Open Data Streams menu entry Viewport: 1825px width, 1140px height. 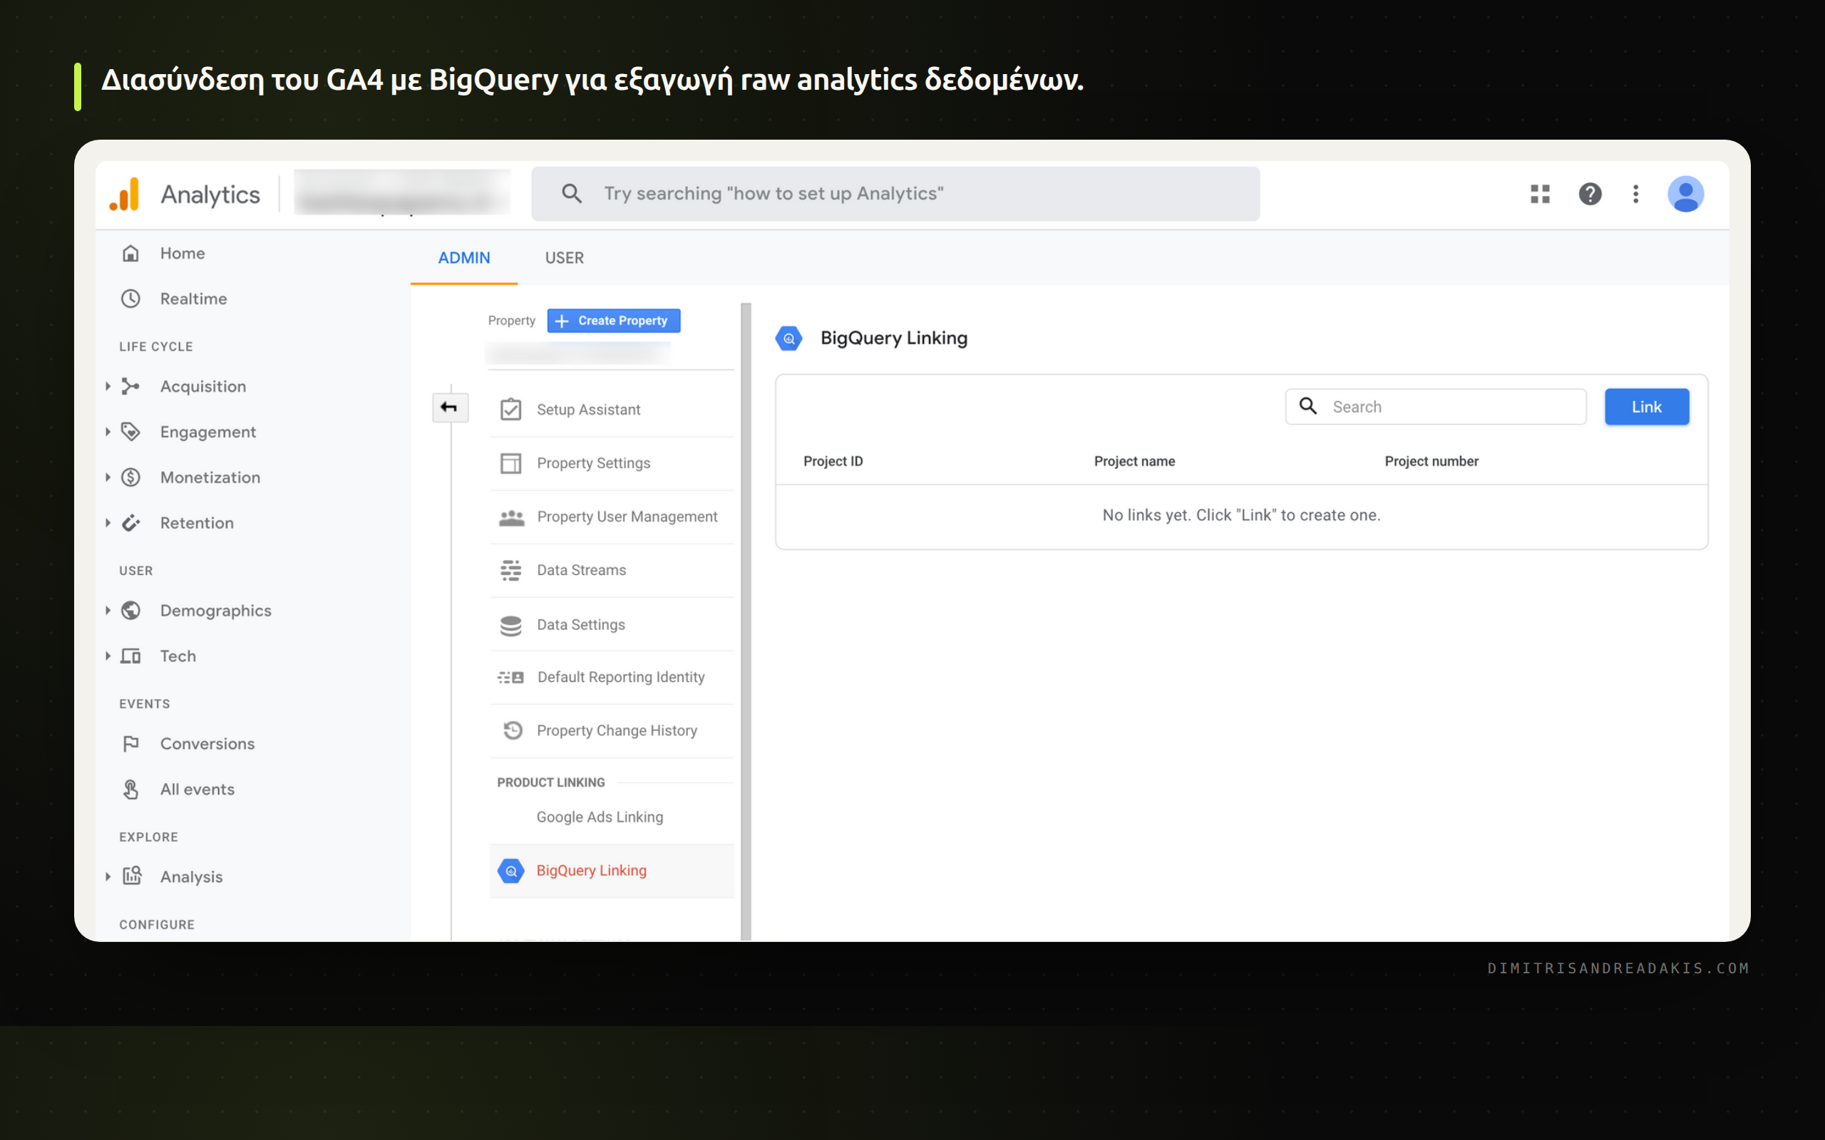[612, 570]
